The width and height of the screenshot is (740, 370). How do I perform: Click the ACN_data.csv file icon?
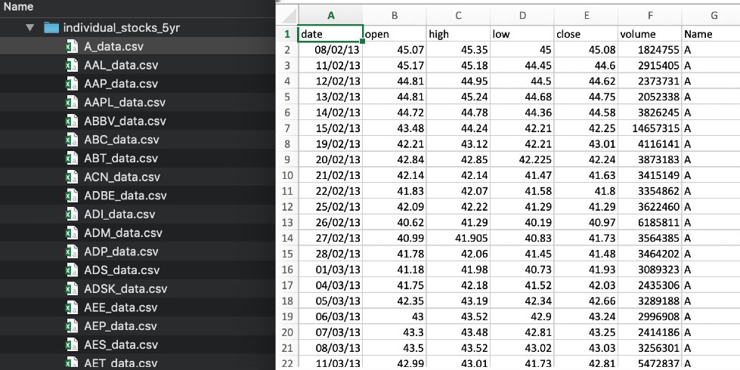(x=72, y=177)
